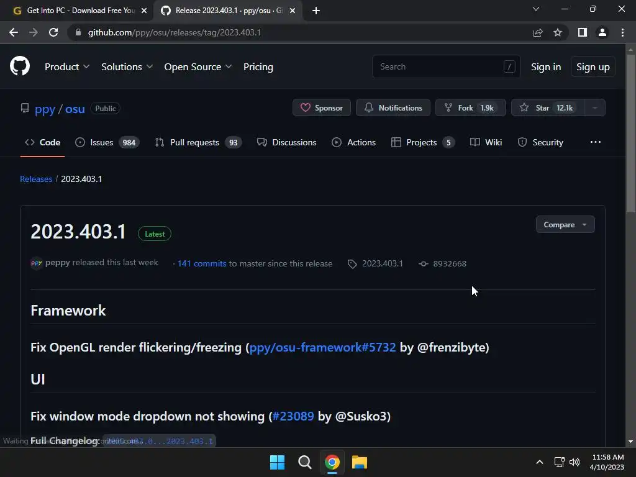Open the Windows Start menu

click(x=277, y=462)
